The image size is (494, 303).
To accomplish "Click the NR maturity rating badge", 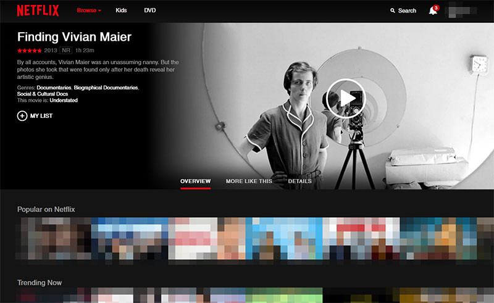I will pos(66,51).
